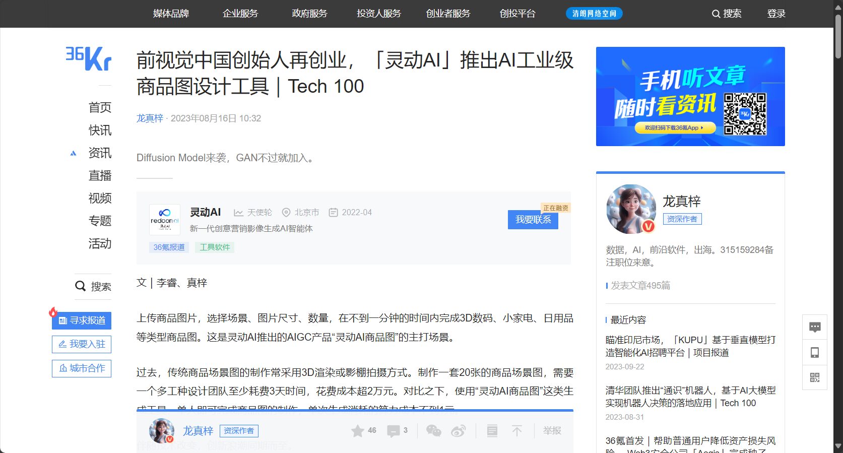Image resolution: width=843 pixels, height=453 pixels.
Task: Click the article title headline
Action: [x=355, y=74]
